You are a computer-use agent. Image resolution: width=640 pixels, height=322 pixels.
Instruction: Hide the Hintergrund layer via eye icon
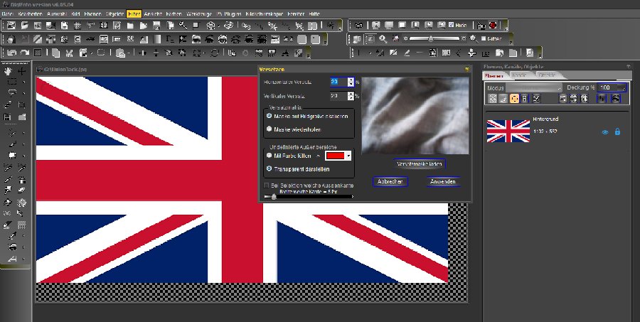click(x=605, y=132)
